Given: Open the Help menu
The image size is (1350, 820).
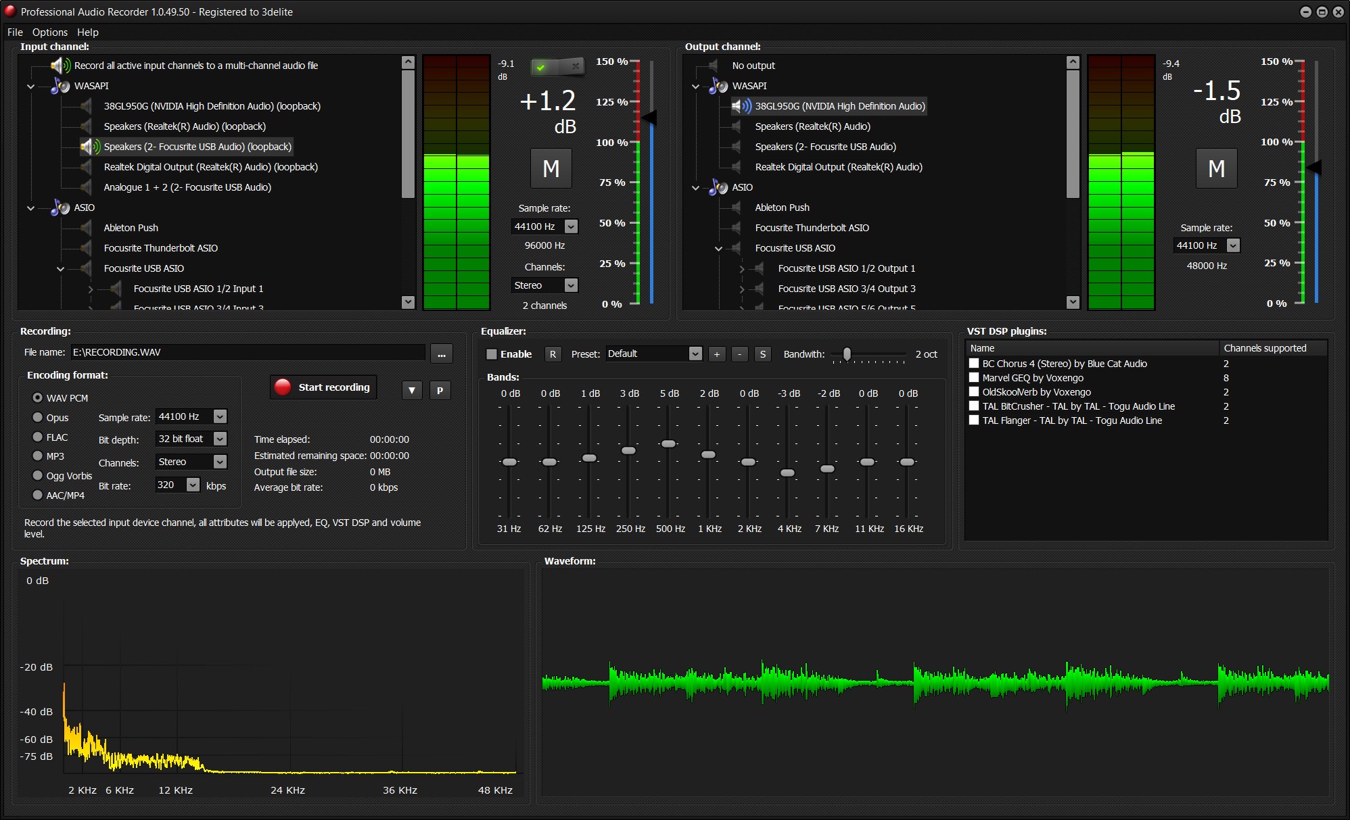Looking at the screenshot, I should click(87, 32).
